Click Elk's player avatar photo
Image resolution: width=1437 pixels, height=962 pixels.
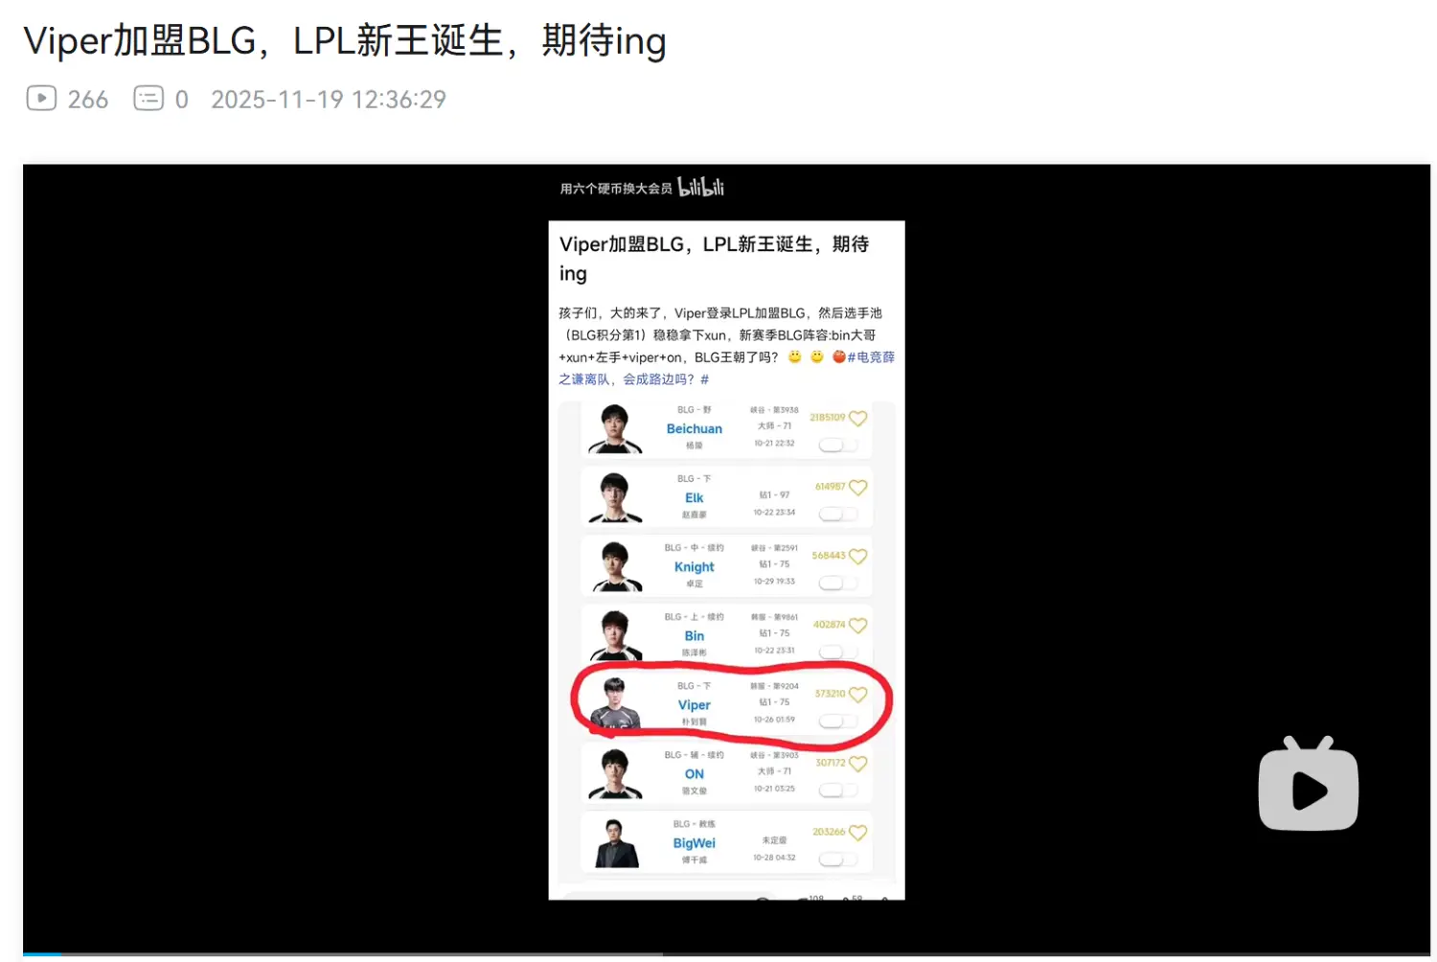pyautogui.click(x=615, y=497)
